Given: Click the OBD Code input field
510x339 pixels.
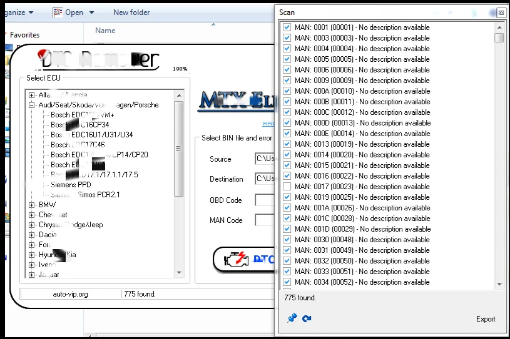Looking at the screenshot, I should [x=265, y=200].
